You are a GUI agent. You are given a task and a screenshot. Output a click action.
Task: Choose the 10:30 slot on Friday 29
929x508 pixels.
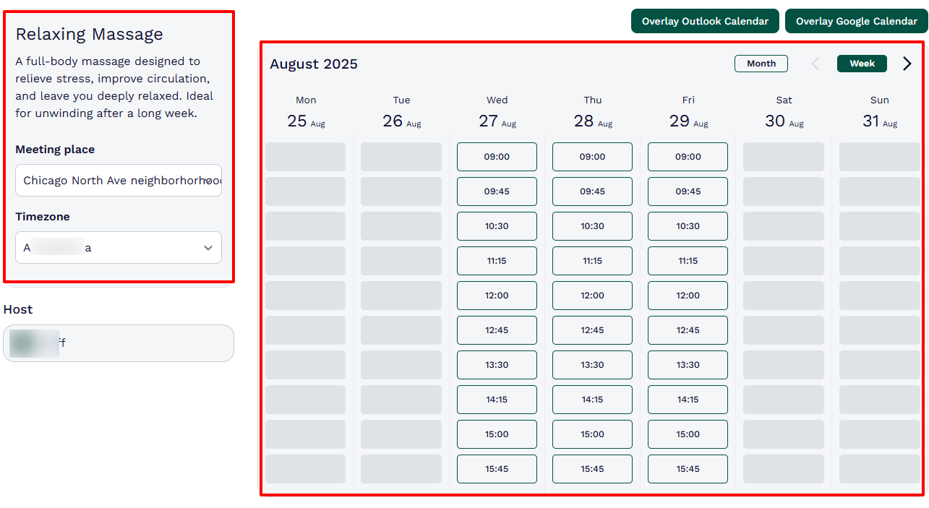click(x=688, y=226)
